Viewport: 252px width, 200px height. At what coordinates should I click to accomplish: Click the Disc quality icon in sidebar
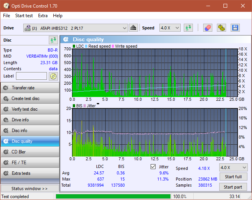click(6, 141)
